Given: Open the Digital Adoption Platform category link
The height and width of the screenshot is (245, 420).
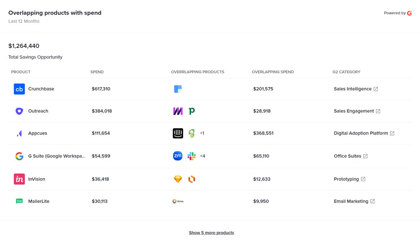Looking at the screenshot, I should point(361,133).
